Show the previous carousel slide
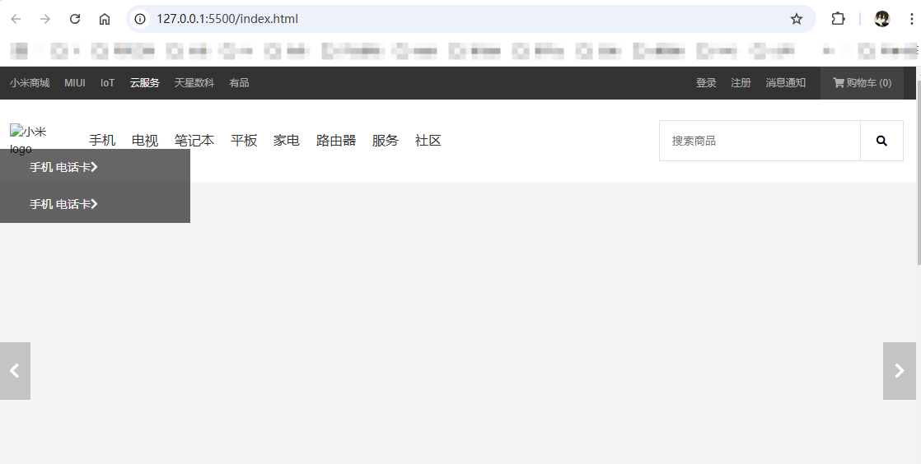This screenshot has height=464, width=921. coord(15,371)
